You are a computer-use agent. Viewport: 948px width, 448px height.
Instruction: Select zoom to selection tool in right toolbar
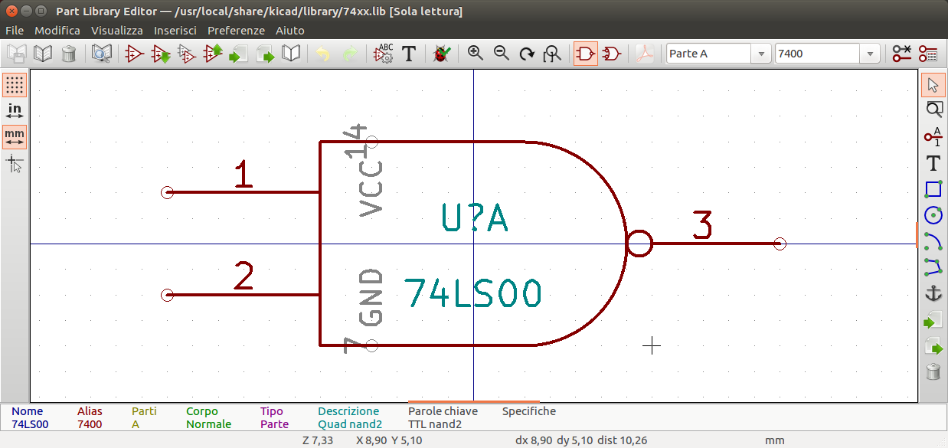coord(933,111)
